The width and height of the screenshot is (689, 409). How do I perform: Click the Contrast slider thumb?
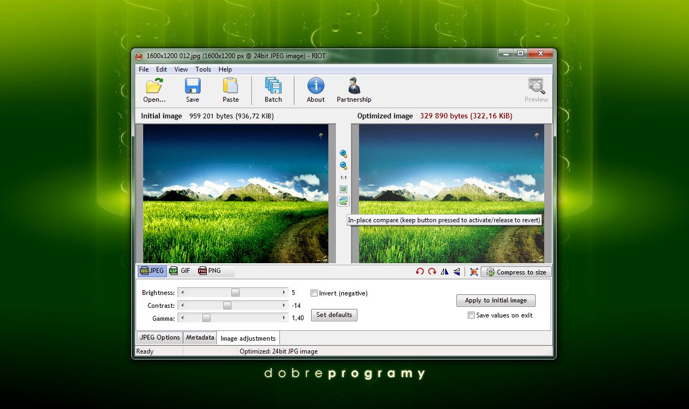point(227,306)
